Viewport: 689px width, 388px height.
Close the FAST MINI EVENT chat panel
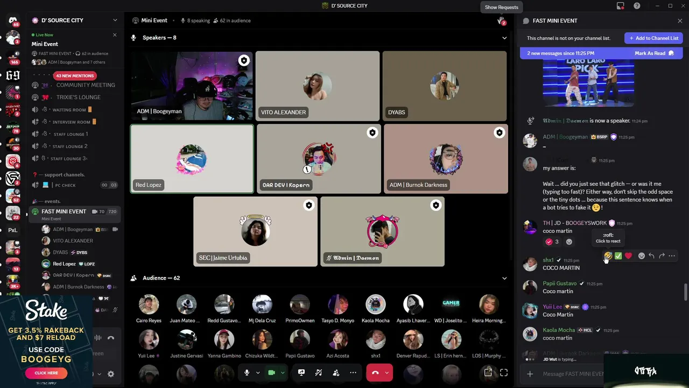680,20
